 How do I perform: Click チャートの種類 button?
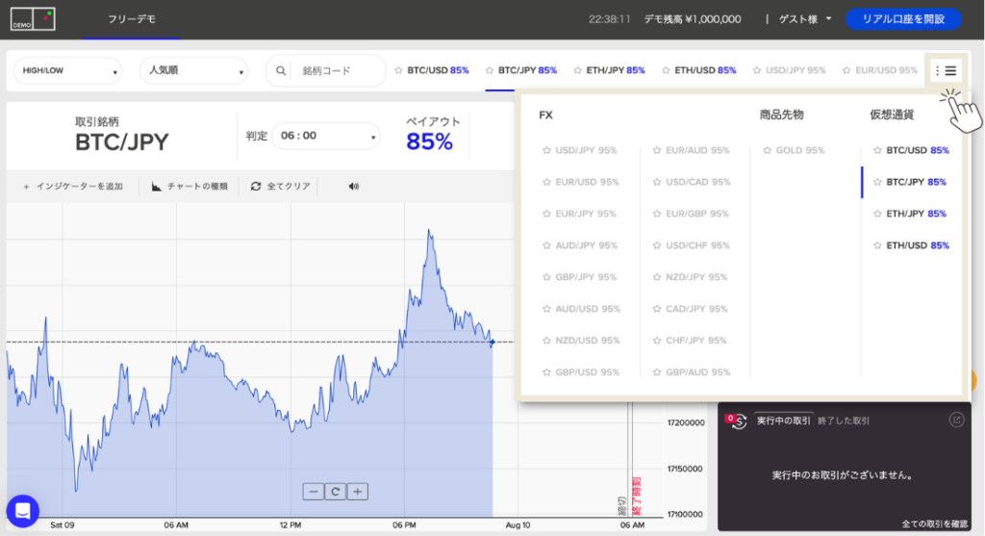coord(189,186)
